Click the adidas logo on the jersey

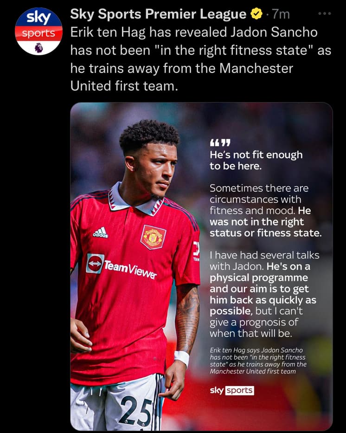tap(101, 233)
